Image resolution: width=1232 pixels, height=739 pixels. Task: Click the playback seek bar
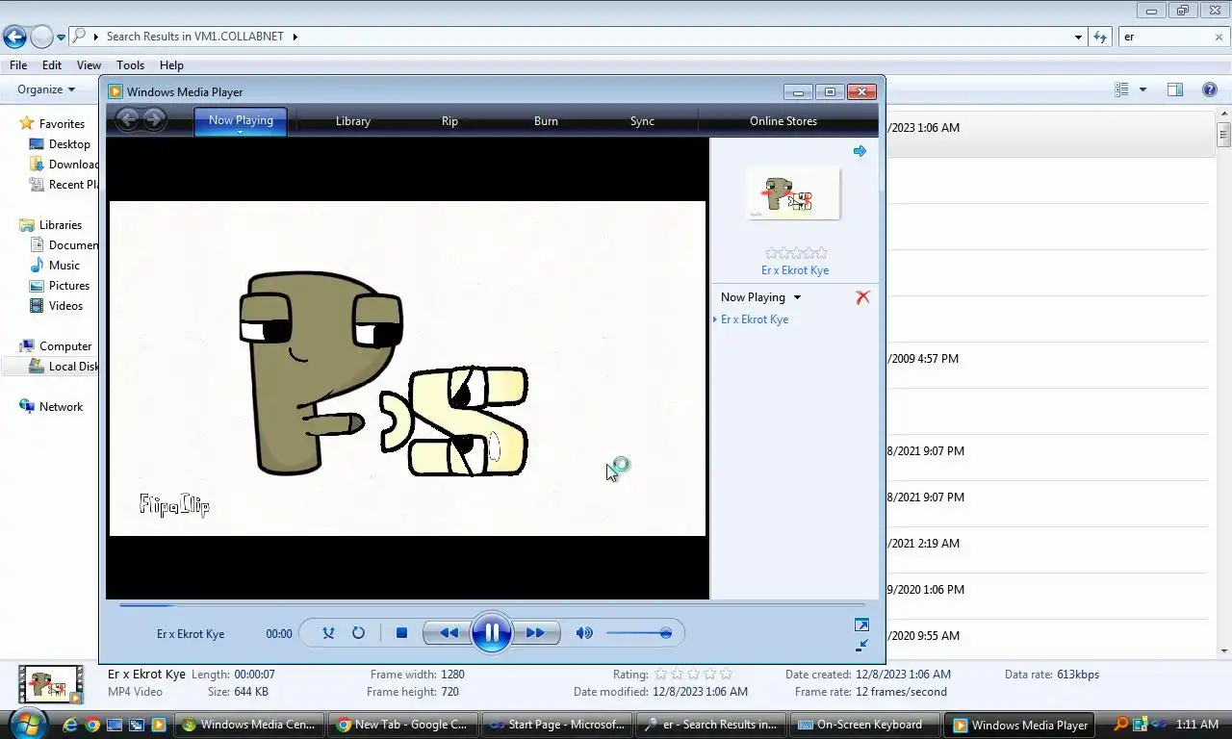[x=492, y=605]
